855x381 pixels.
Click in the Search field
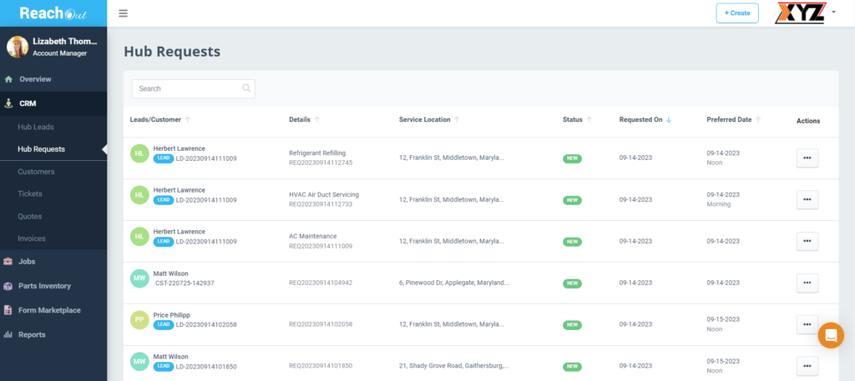[x=193, y=88]
